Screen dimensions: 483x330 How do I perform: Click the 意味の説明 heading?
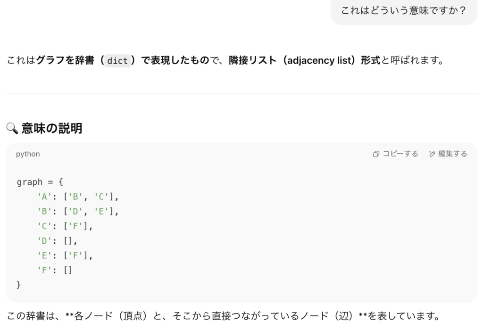pyautogui.click(x=52, y=128)
